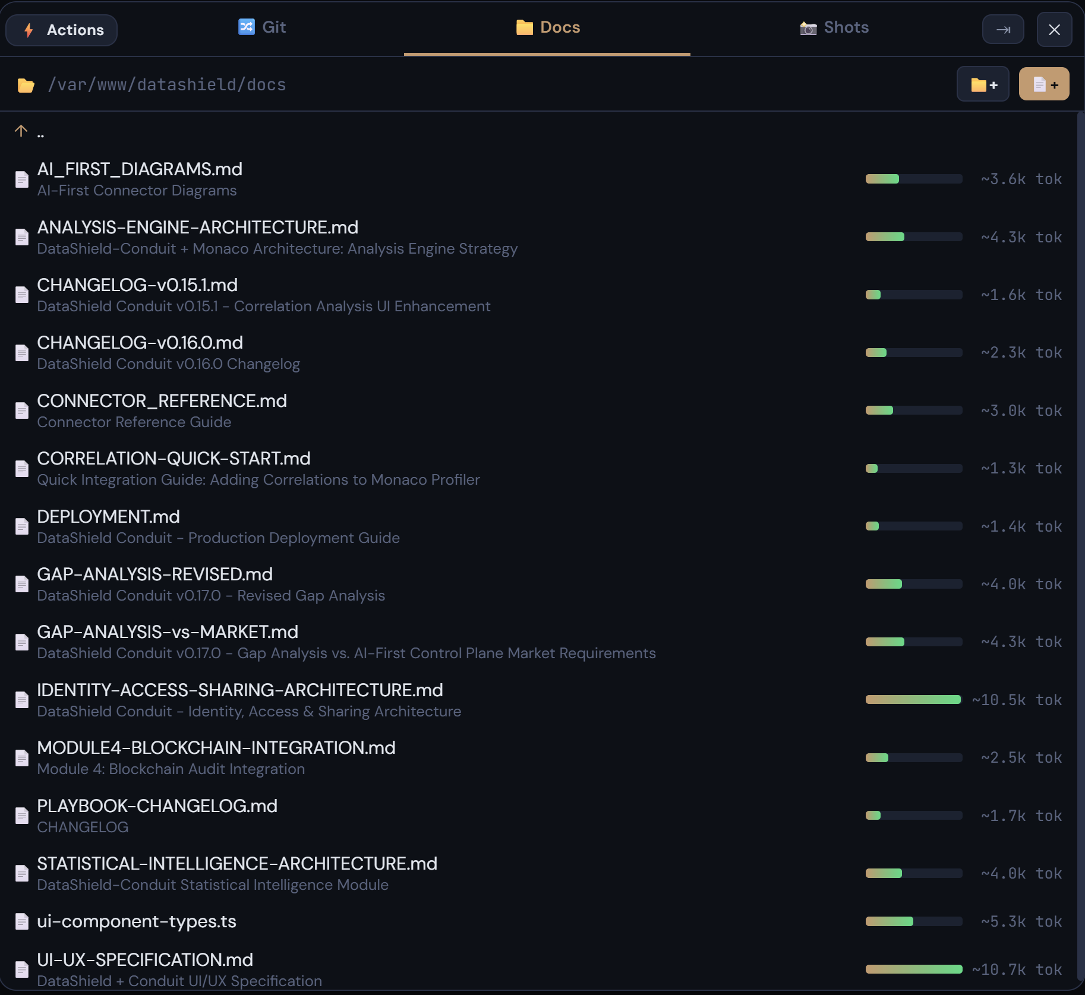The image size is (1085, 995).
Task: Click the collapse panel arrow icon
Action: pyautogui.click(x=1003, y=30)
